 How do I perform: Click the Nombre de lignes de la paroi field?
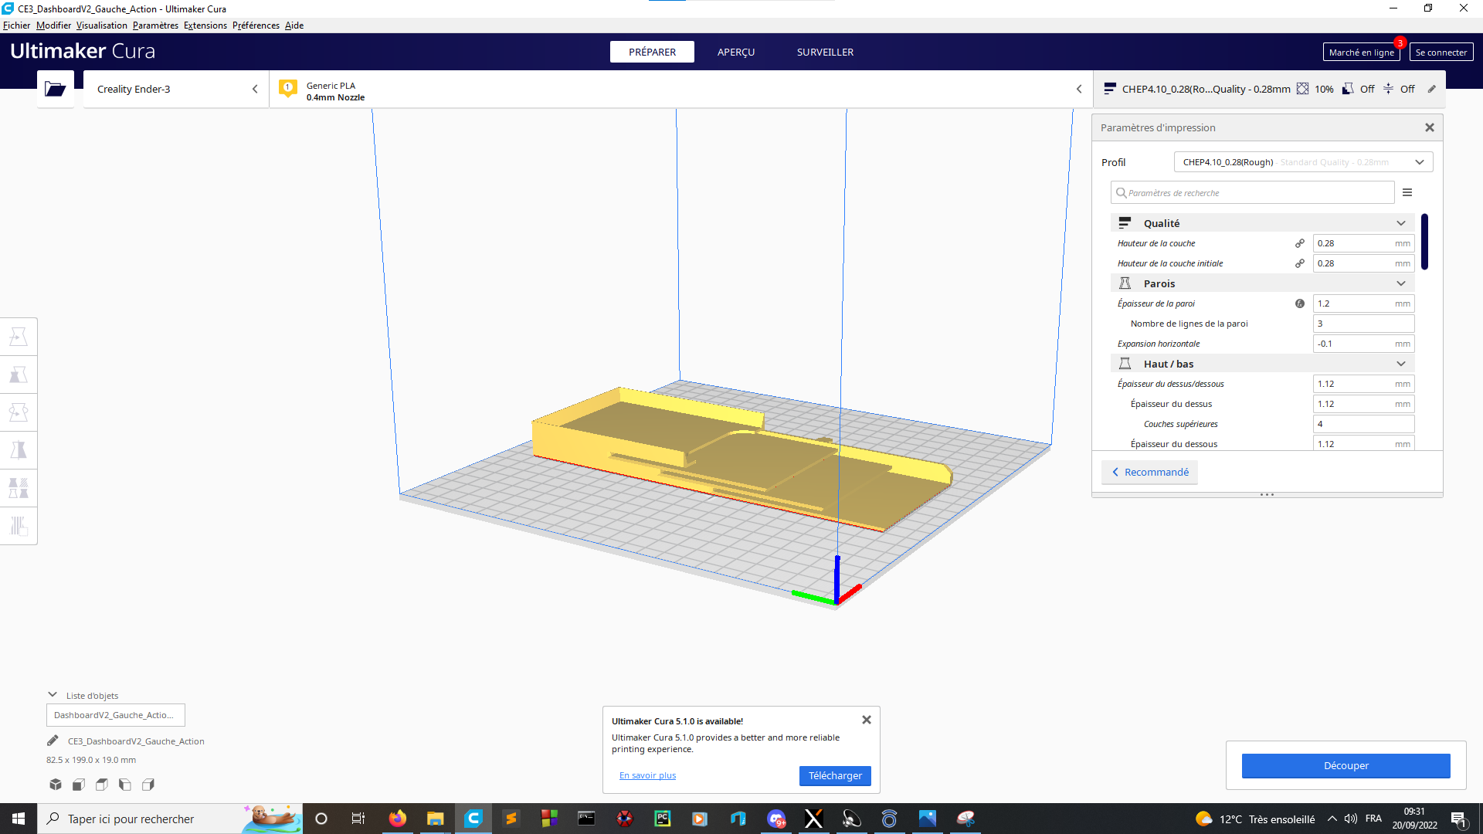[x=1363, y=324]
